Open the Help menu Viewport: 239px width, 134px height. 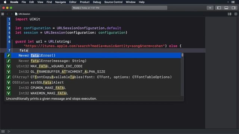[142, 2]
